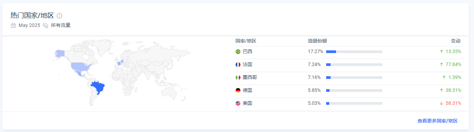Click the device icon beside 所有流量
The width and height of the screenshot is (474, 132).
click(x=45, y=25)
